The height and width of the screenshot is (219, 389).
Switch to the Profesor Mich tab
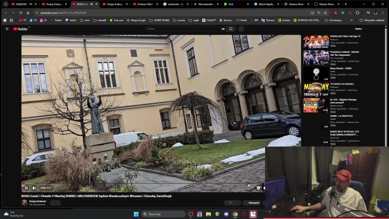tap(146, 4)
